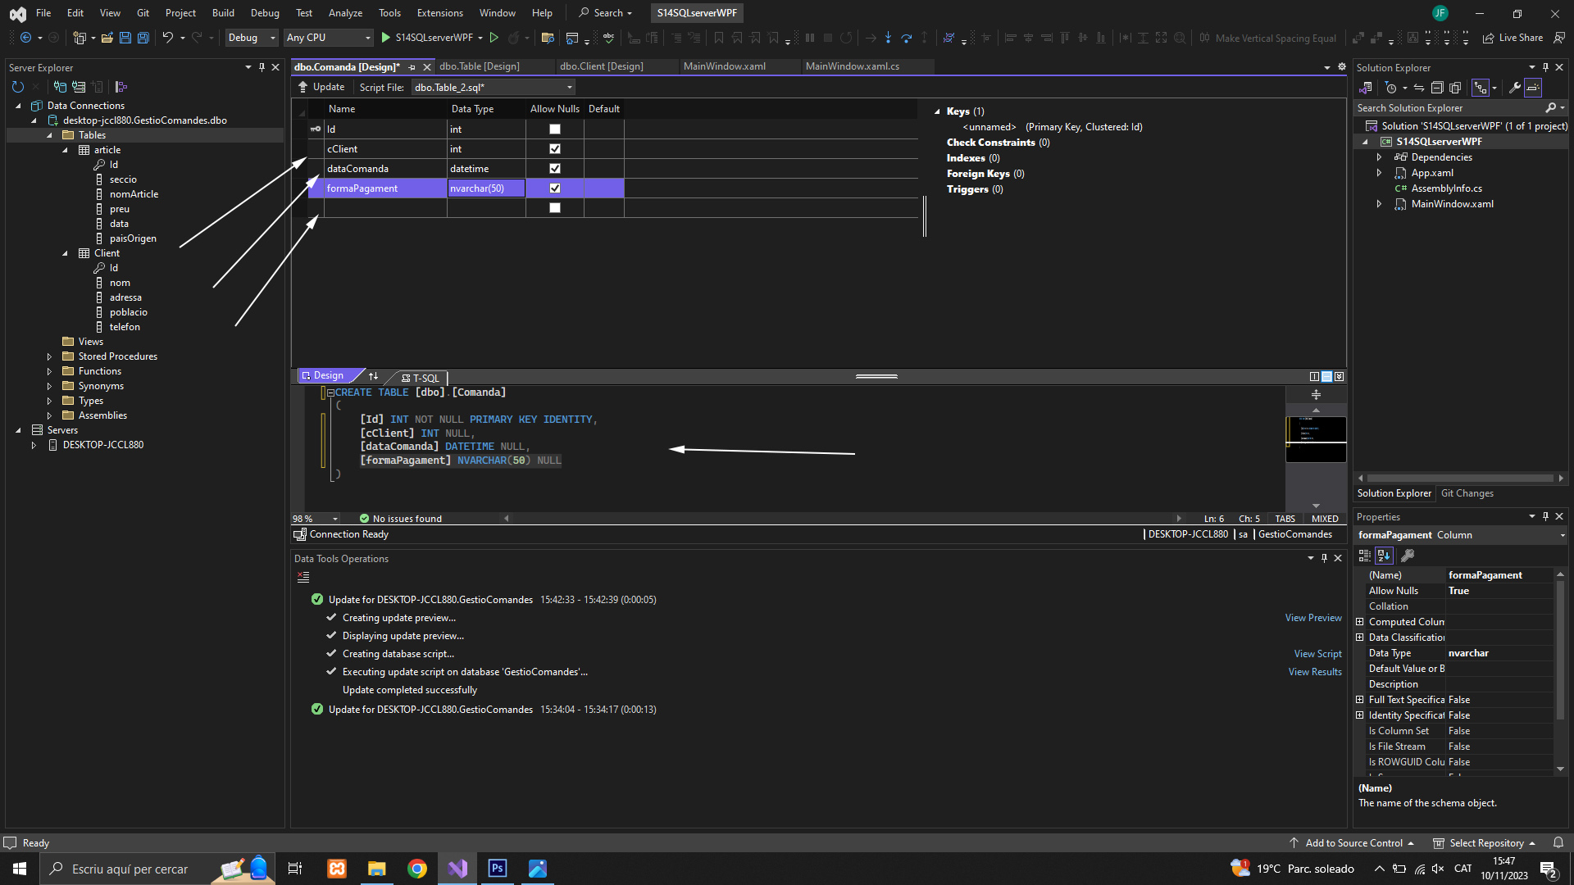Image resolution: width=1574 pixels, height=885 pixels.
Task: Toggle Allow Nulls for cClient column
Action: [x=555, y=149]
